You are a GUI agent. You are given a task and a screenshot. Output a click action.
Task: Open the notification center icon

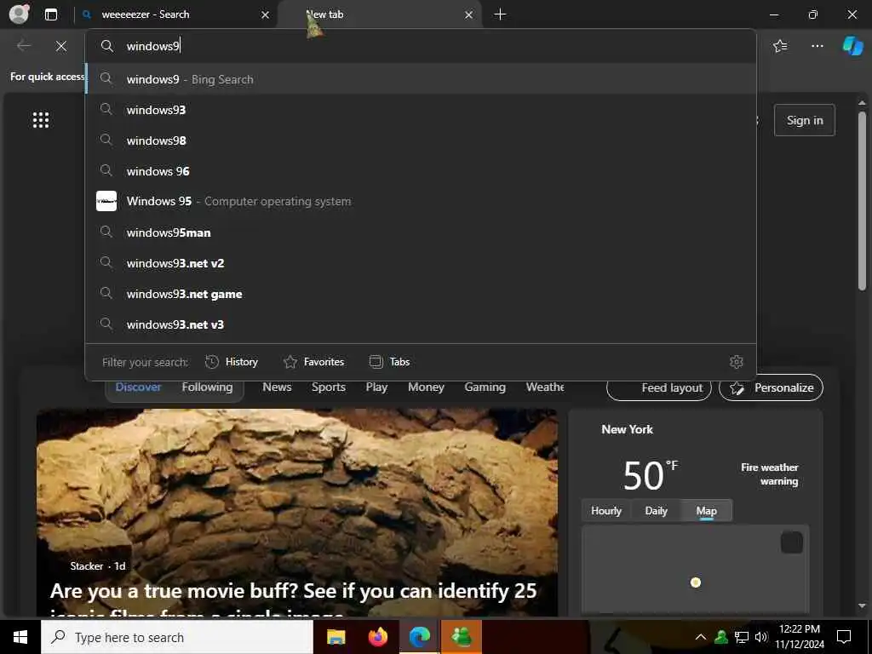point(844,637)
